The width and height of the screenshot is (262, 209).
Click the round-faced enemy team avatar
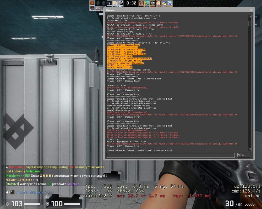158,3
